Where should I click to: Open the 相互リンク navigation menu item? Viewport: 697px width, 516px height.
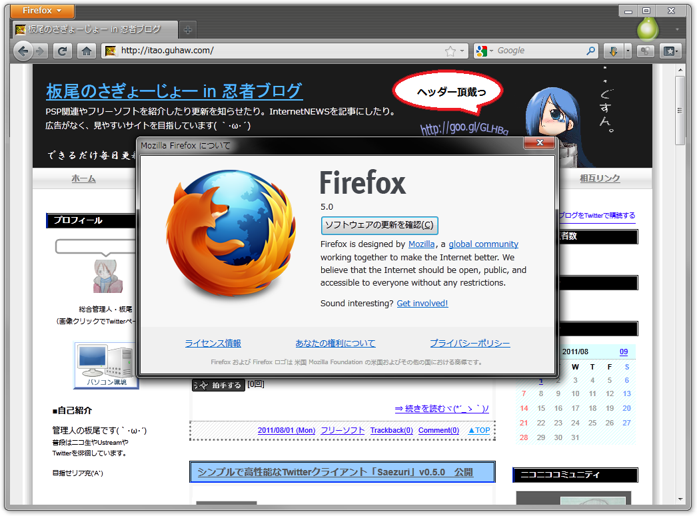[x=600, y=178]
